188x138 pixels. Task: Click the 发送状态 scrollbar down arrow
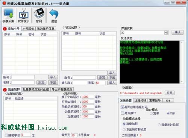182,82
